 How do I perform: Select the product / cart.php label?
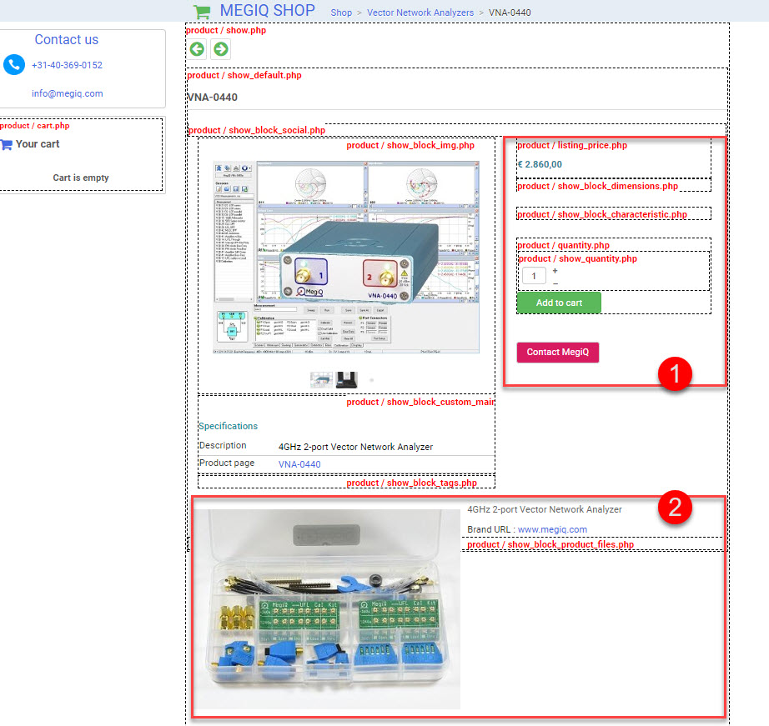coord(35,126)
